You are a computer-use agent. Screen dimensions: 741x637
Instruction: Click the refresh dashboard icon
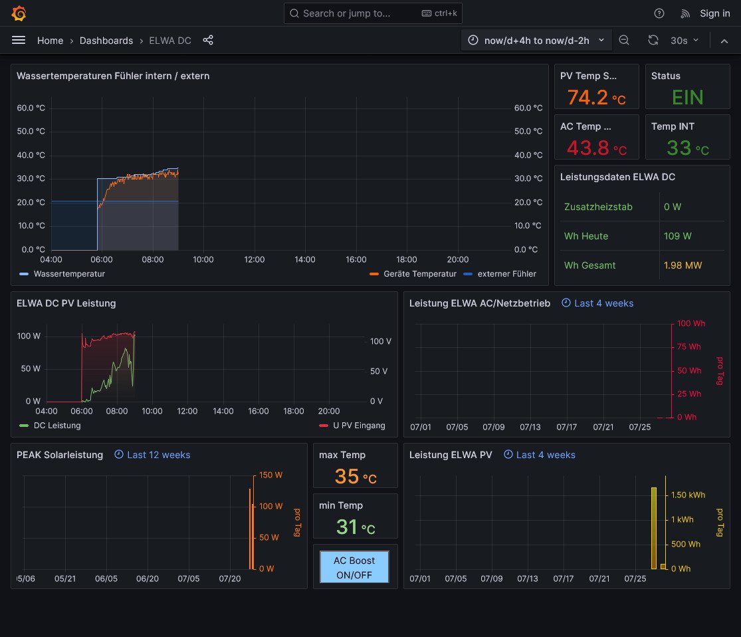tap(653, 41)
